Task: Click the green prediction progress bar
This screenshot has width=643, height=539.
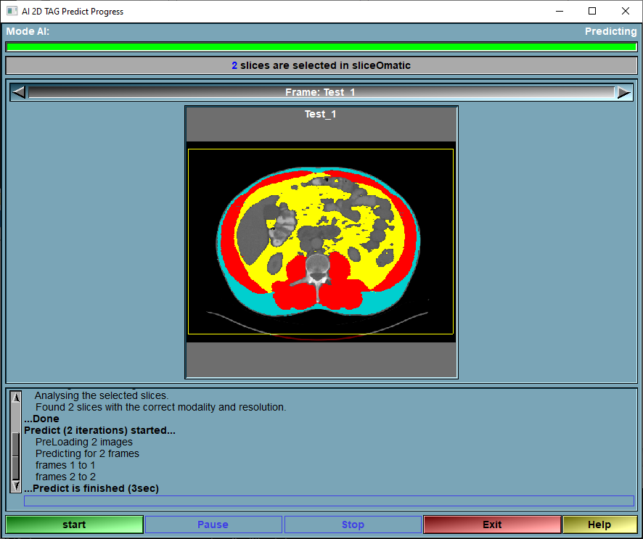Action: coord(321,46)
